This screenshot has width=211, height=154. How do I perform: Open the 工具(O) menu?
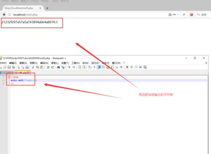(76, 63)
